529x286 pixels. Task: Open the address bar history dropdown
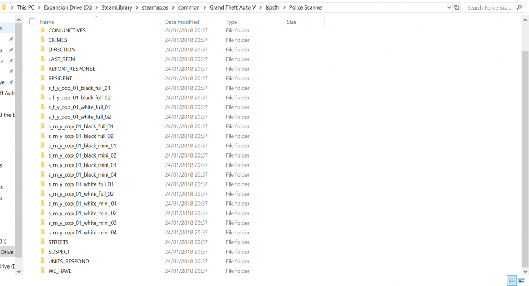coord(449,7)
